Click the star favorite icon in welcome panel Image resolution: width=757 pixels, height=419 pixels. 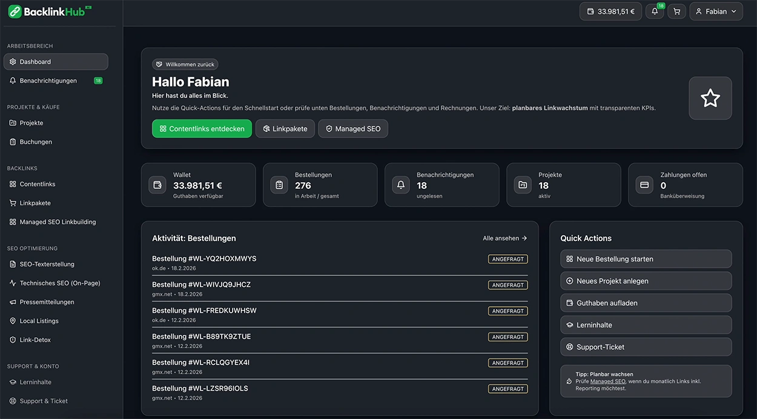point(710,98)
